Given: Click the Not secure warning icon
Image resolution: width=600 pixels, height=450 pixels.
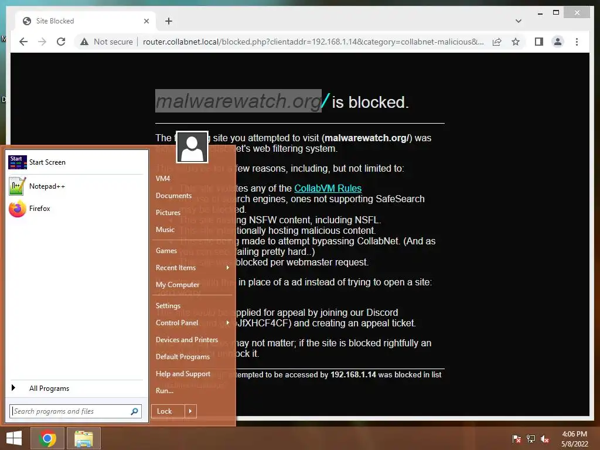Looking at the screenshot, I should click(84, 42).
